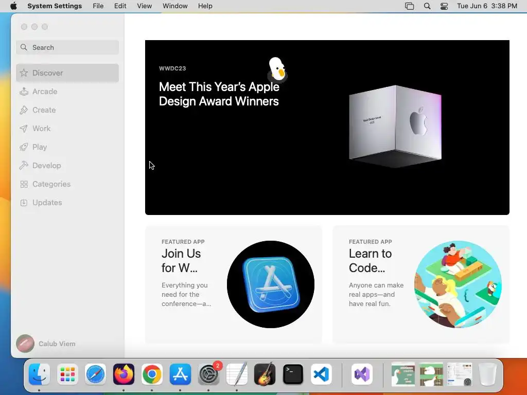Viewport: 527px width, 395px height.
Task: Open the System Settings menu
Action: point(55,6)
